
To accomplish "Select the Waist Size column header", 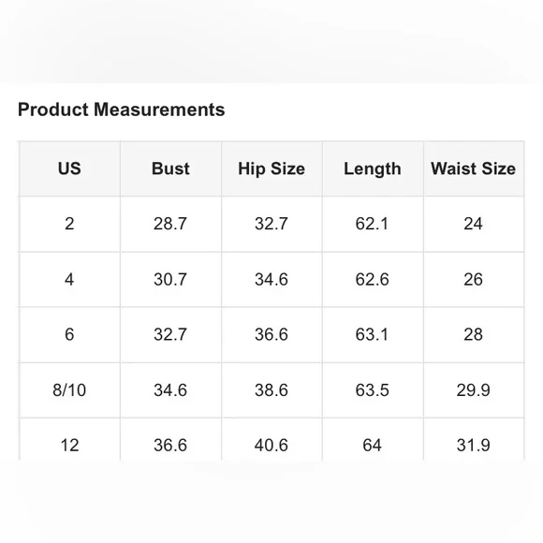I will (474, 169).
